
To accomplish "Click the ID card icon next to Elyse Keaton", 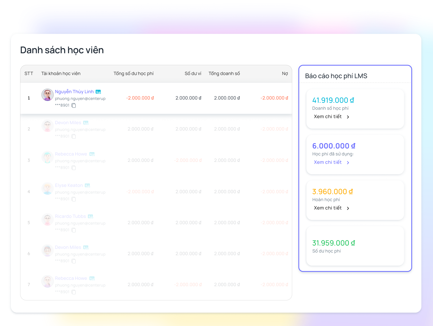I will pyautogui.click(x=87, y=185).
